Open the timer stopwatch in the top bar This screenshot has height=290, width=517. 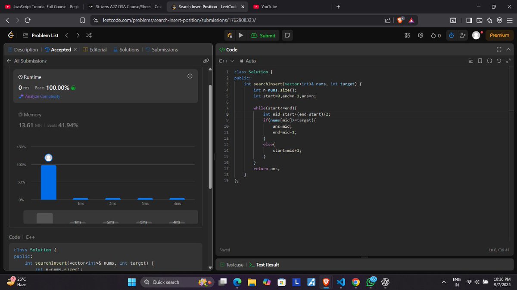pyautogui.click(x=451, y=35)
